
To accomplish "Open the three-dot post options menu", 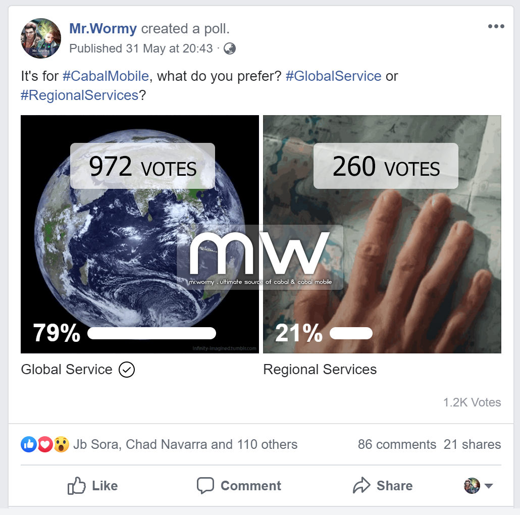I will pyautogui.click(x=496, y=27).
